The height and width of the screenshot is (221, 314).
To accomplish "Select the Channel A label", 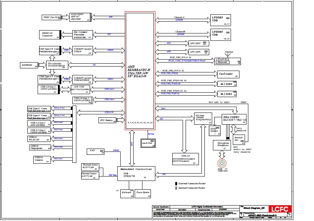I will point(179,17).
